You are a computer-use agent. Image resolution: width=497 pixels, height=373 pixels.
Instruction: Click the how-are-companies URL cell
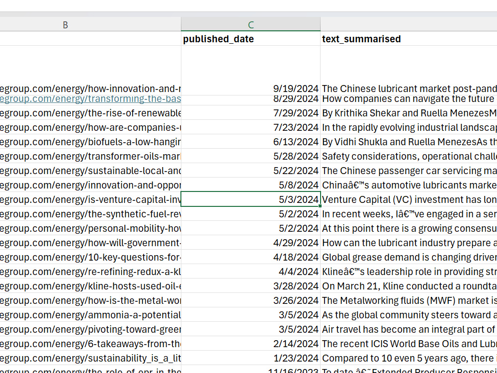coord(90,127)
